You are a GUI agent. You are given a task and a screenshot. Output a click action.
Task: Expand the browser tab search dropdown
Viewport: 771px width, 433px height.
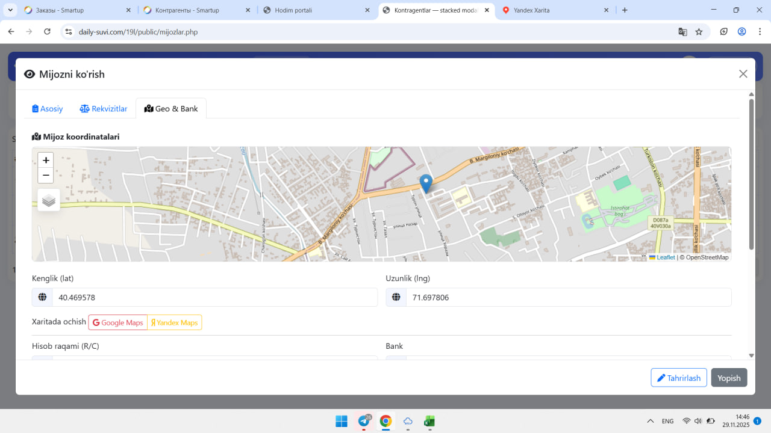[x=10, y=10]
